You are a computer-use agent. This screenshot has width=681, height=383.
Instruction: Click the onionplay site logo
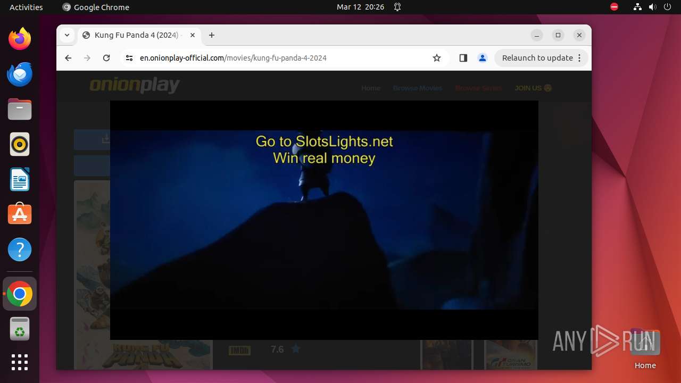[135, 85]
